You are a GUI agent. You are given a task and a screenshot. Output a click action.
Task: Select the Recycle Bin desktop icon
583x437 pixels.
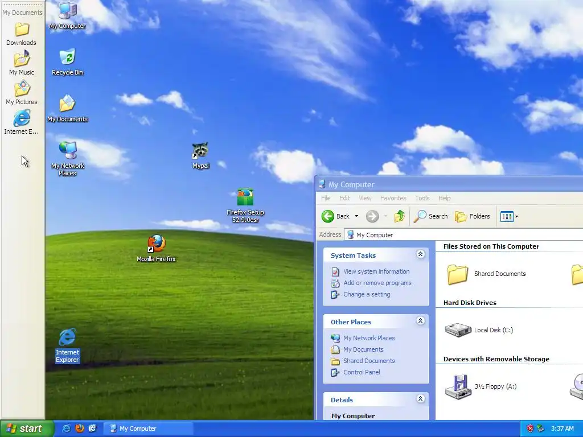(67, 61)
